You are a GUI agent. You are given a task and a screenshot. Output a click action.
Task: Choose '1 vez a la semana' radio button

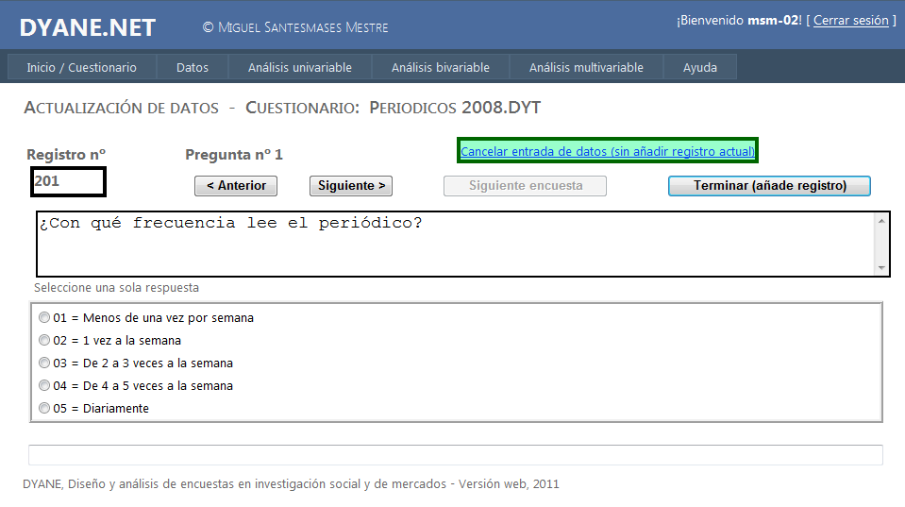pyautogui.click(x=44, y=340)
